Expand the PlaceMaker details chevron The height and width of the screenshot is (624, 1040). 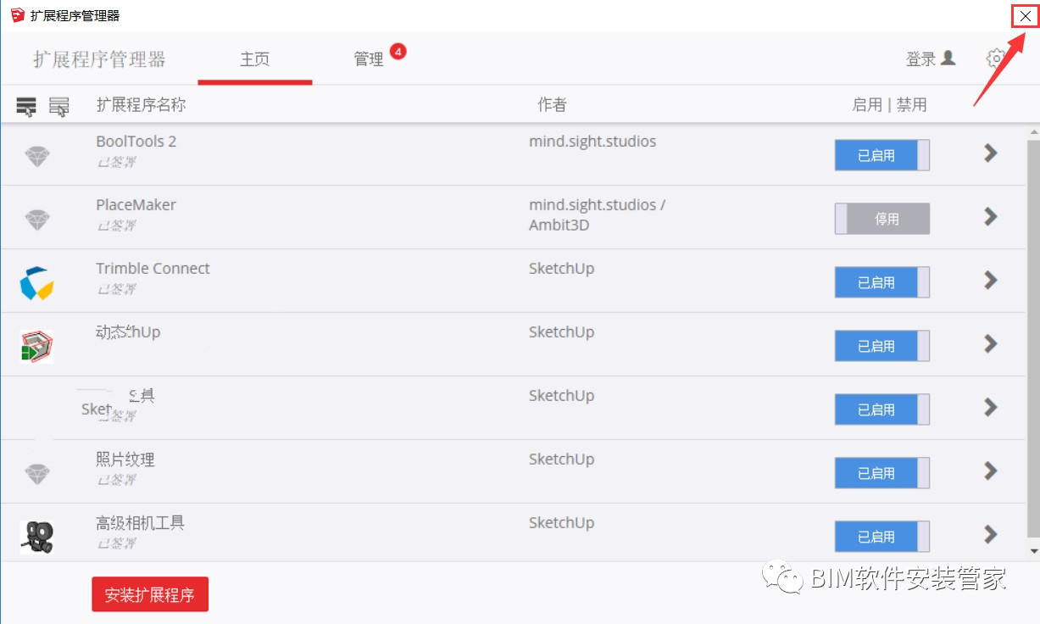[x=990, y=216]
